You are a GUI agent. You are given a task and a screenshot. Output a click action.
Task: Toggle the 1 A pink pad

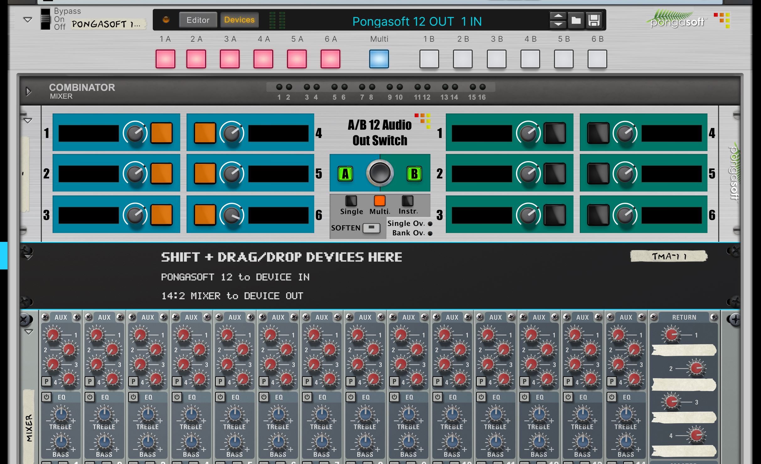coord(165,59)
